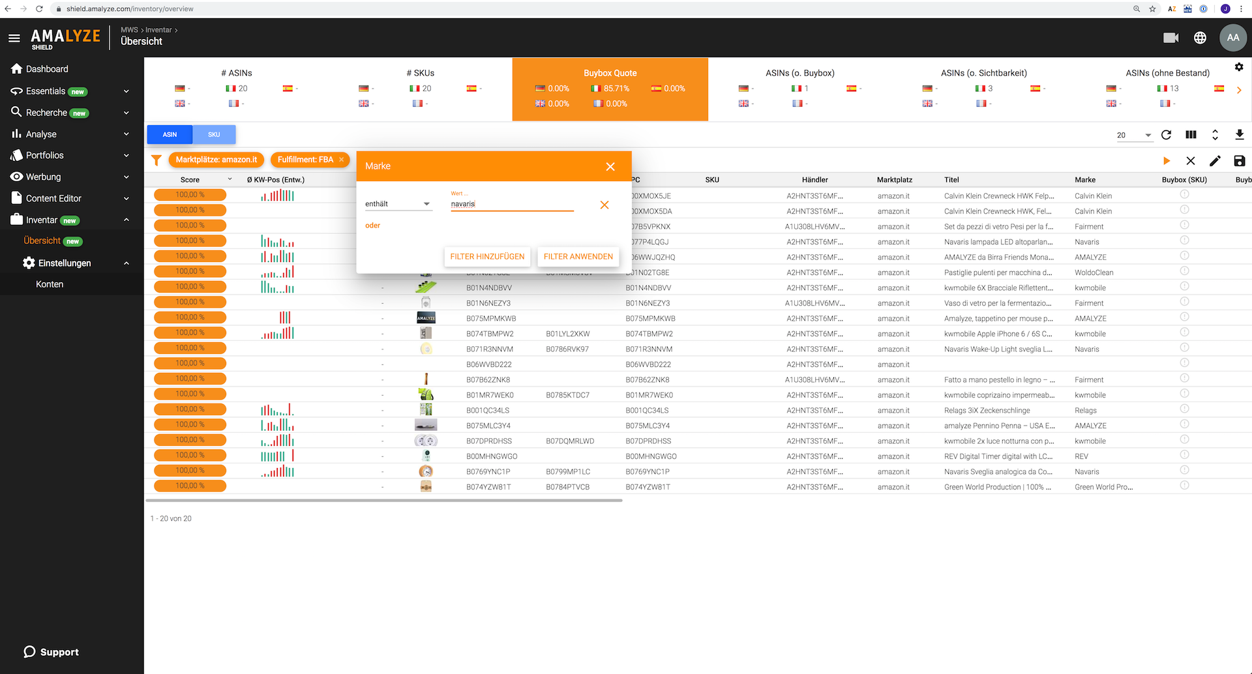This screenshot has height=674, width=1252.
Task: Run the filter with the play icon
Action: point(1167,160)
